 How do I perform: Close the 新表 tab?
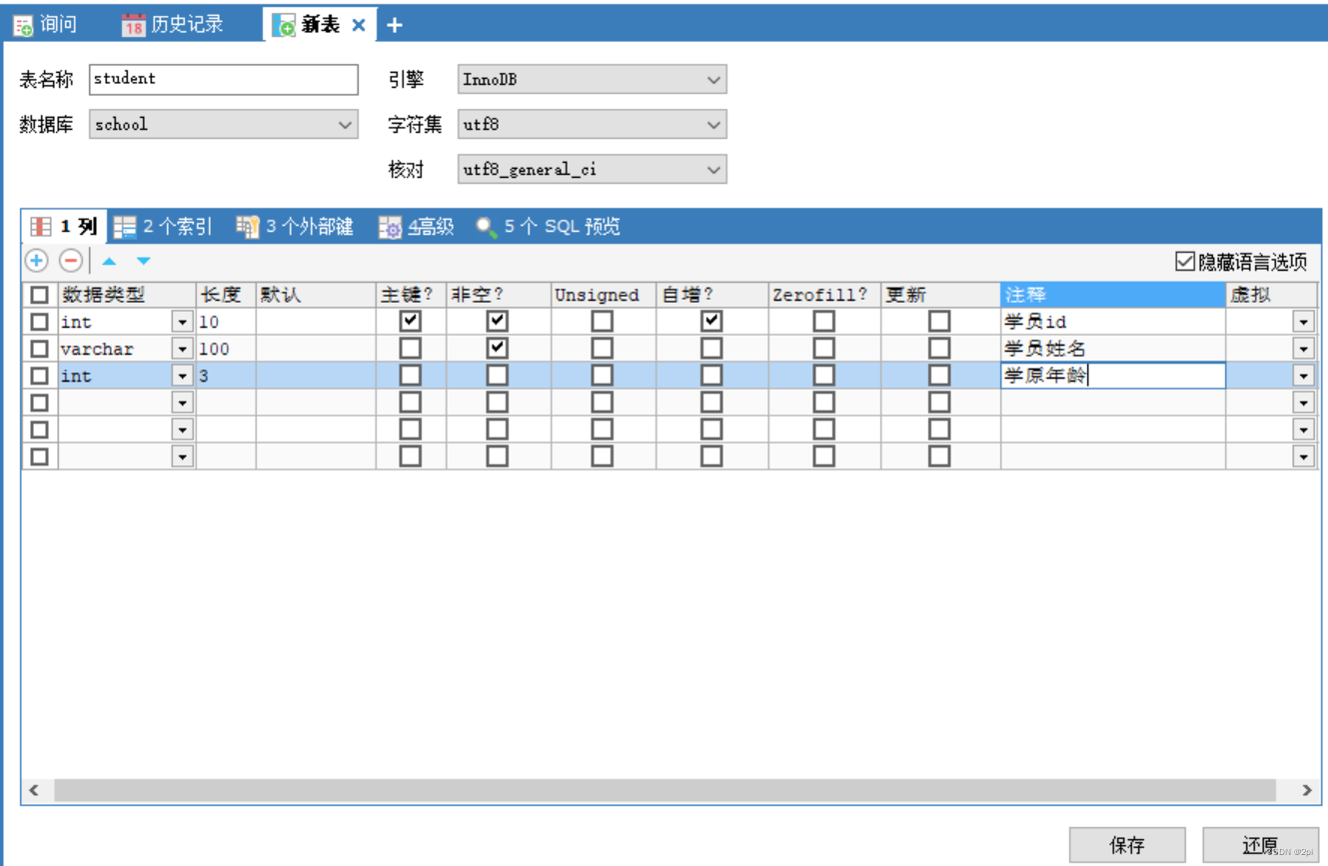tap(359, 25)
